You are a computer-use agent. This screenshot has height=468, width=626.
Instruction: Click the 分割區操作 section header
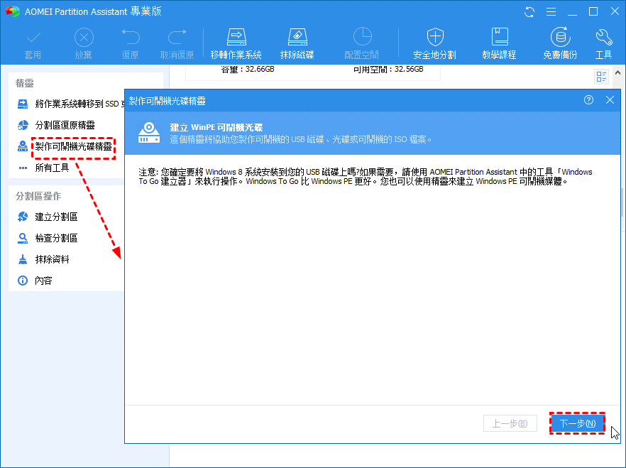tap(38, 196)
